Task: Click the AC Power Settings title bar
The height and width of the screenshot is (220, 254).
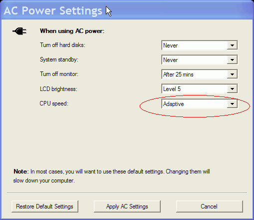Action: click(x=127, y=10)
